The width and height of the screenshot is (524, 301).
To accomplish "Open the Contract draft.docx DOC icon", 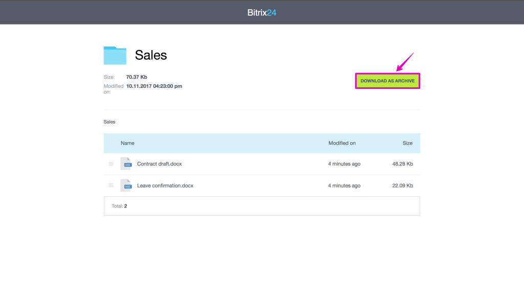I will (x=126, y=164).
